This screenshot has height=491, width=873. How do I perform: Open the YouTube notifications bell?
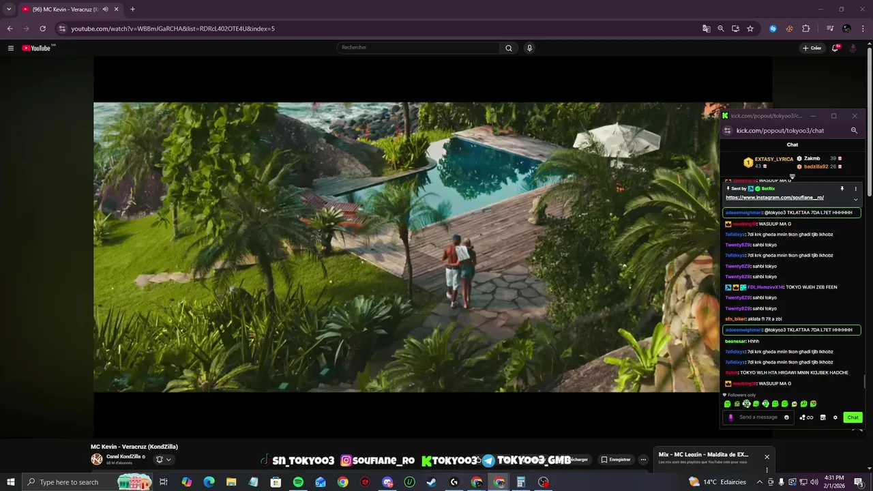[835, 48]
